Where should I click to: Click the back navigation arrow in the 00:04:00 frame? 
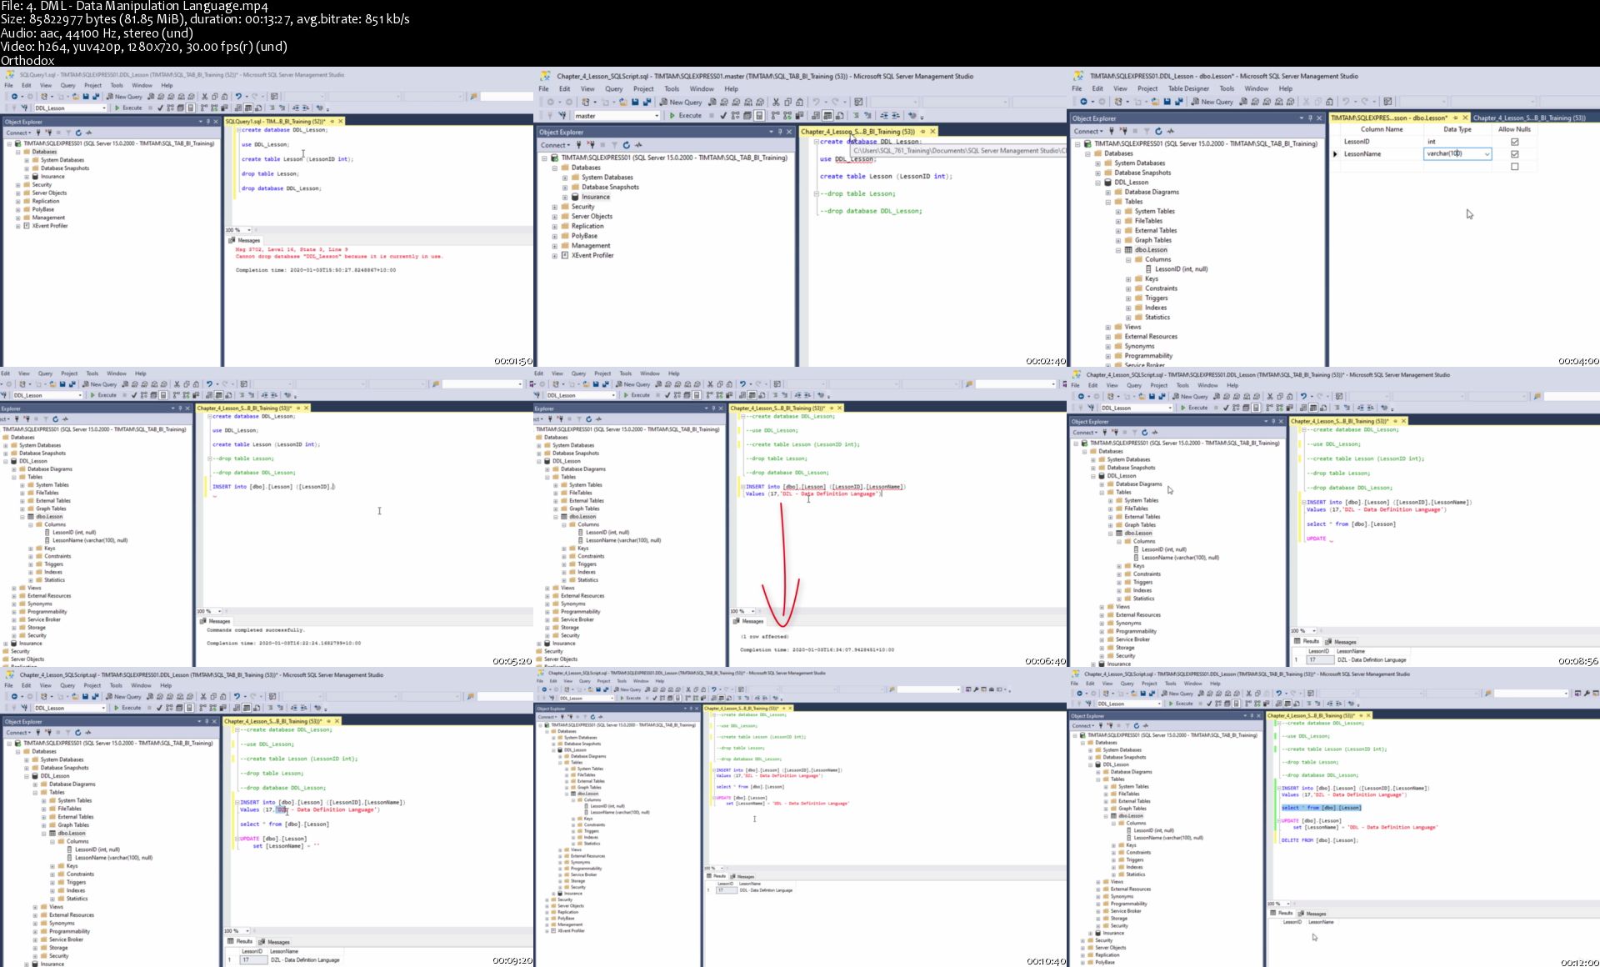[x=1084, y=102]
